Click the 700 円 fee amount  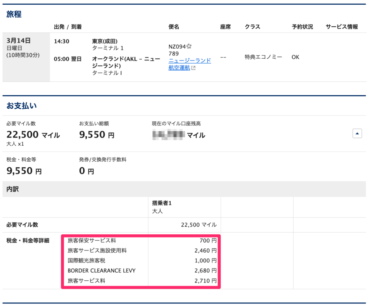coord(208,240)
